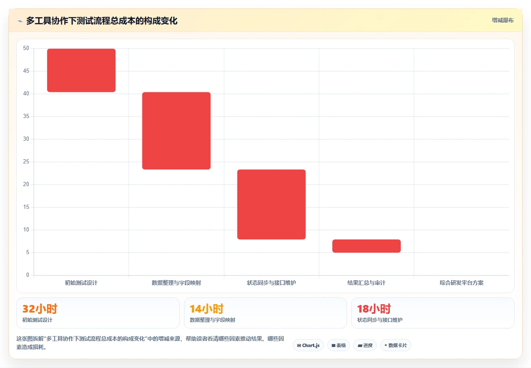Viewport: 531px width, 368px height.
Task: Click the lightning icon beside the chart title
Action: pyautogui.click(x=20, y=21)
